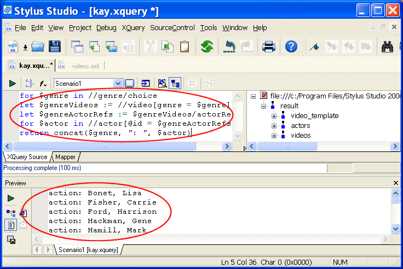403x269 pixels.
Task: Toggle the schema tree button in XQuery toolbar
Action: 176,84
